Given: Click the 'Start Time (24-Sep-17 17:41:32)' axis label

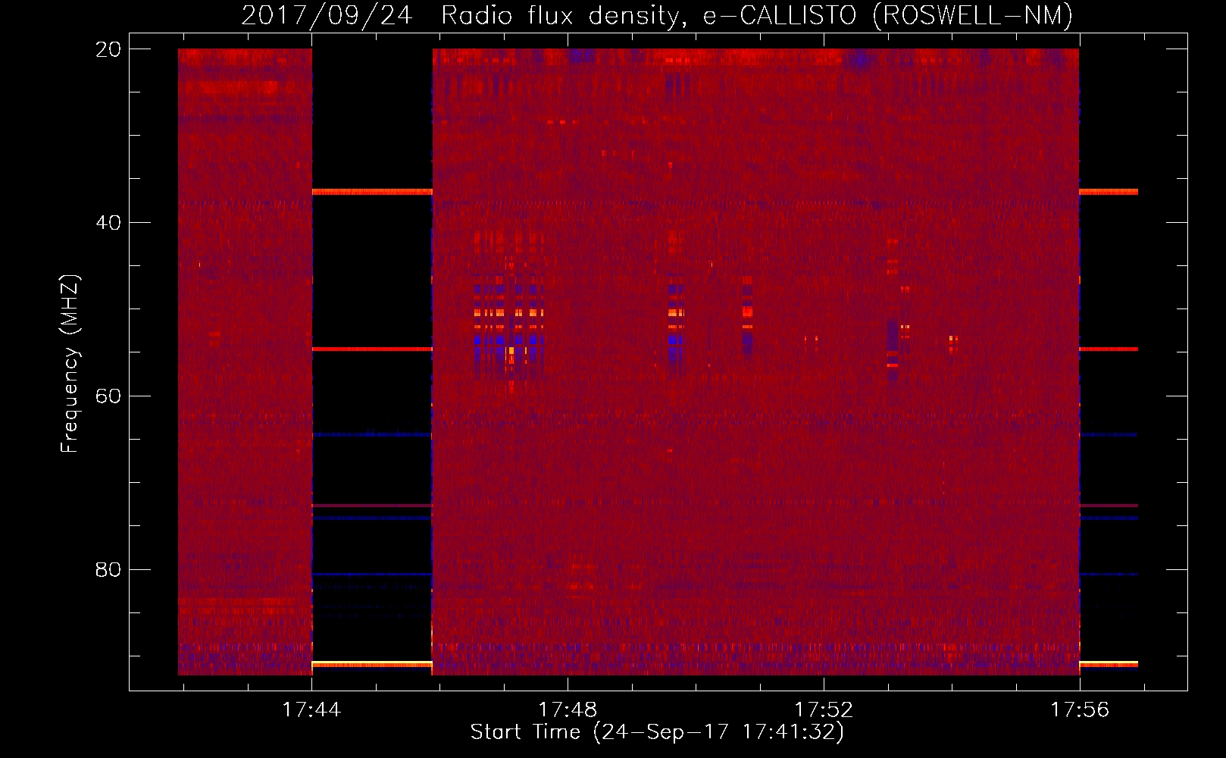Looking at the screenshot, I should [657, 732].
